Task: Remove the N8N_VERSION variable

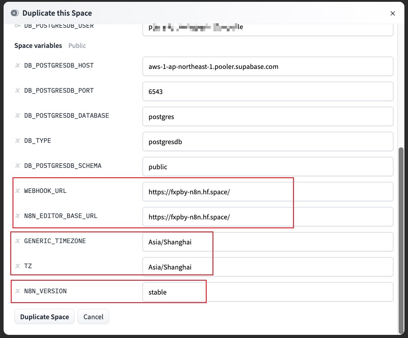Action: point(17,291)
